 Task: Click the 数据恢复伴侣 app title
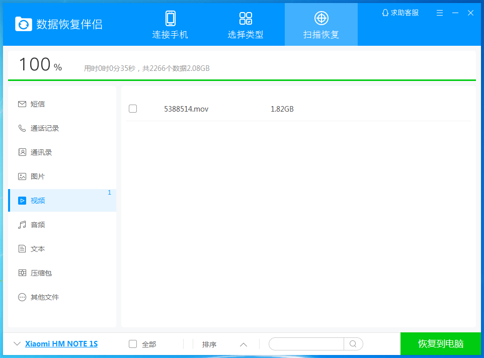point(69,24)
